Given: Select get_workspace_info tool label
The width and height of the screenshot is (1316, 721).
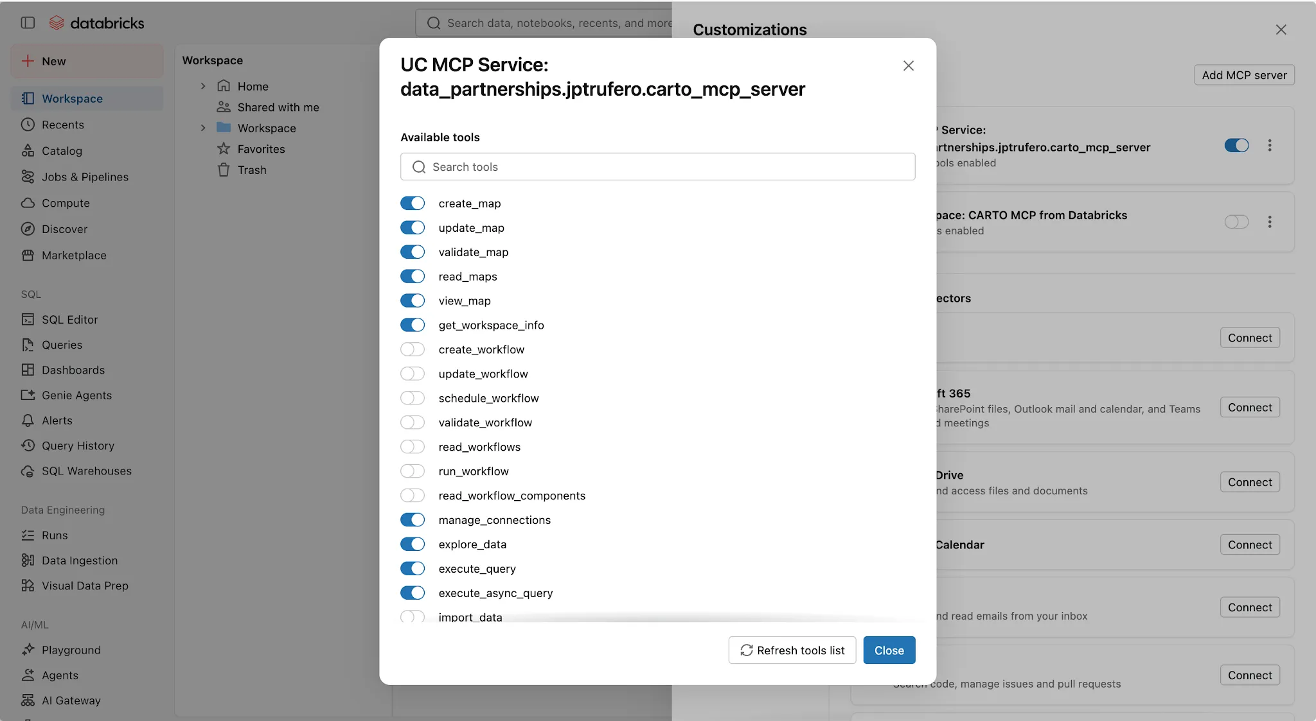Looking at the screenshot, I should [x=491, y=326].
